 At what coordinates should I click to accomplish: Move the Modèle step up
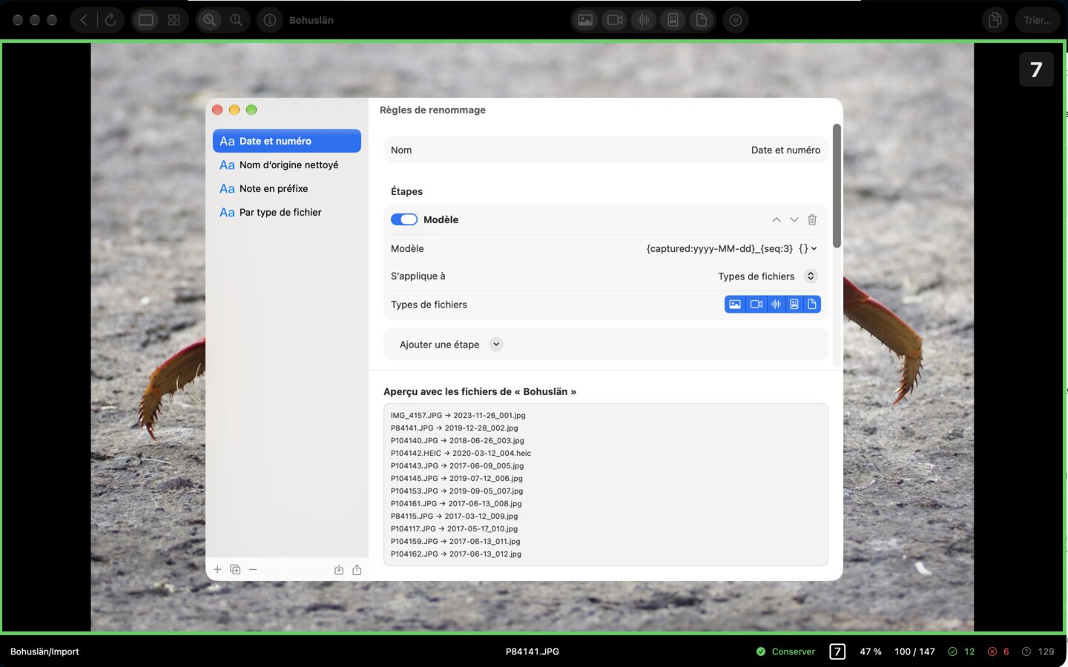[x=776, y=219]
